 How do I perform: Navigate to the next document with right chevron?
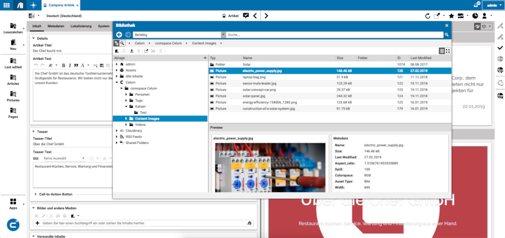[266, 16]
